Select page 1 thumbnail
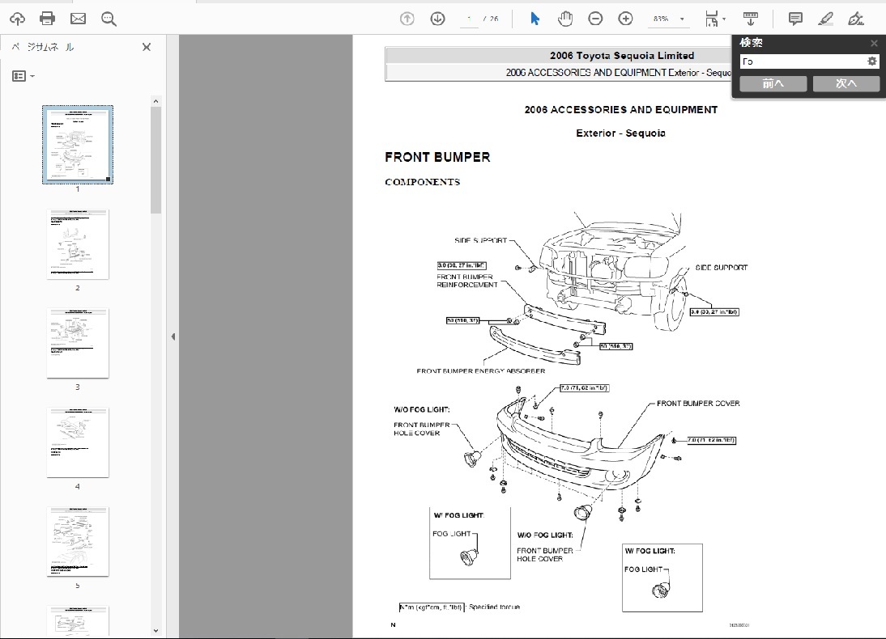Screen dimensions: 886x639 [x=78, y=145]
